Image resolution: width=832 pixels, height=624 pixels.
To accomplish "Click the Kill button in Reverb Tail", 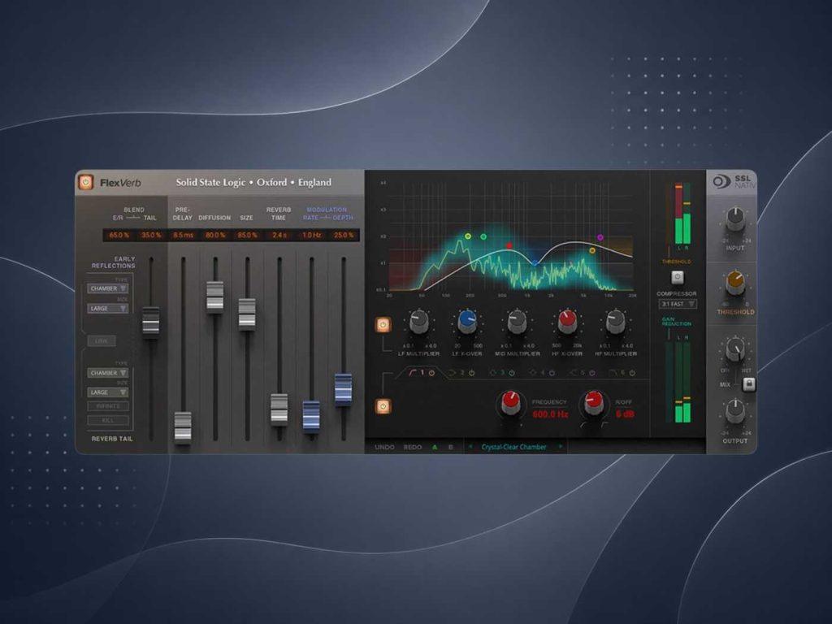I will pos(108,420).
